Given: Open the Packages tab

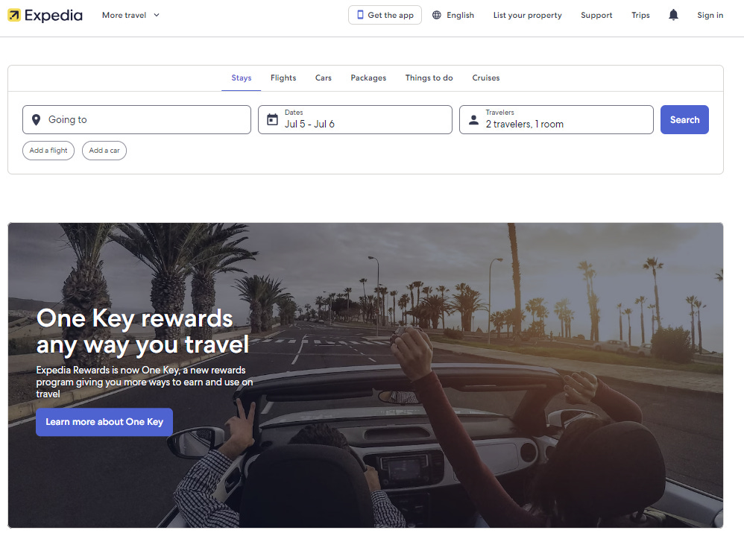Looking at the screenshot, I should (x=368, y=78).
